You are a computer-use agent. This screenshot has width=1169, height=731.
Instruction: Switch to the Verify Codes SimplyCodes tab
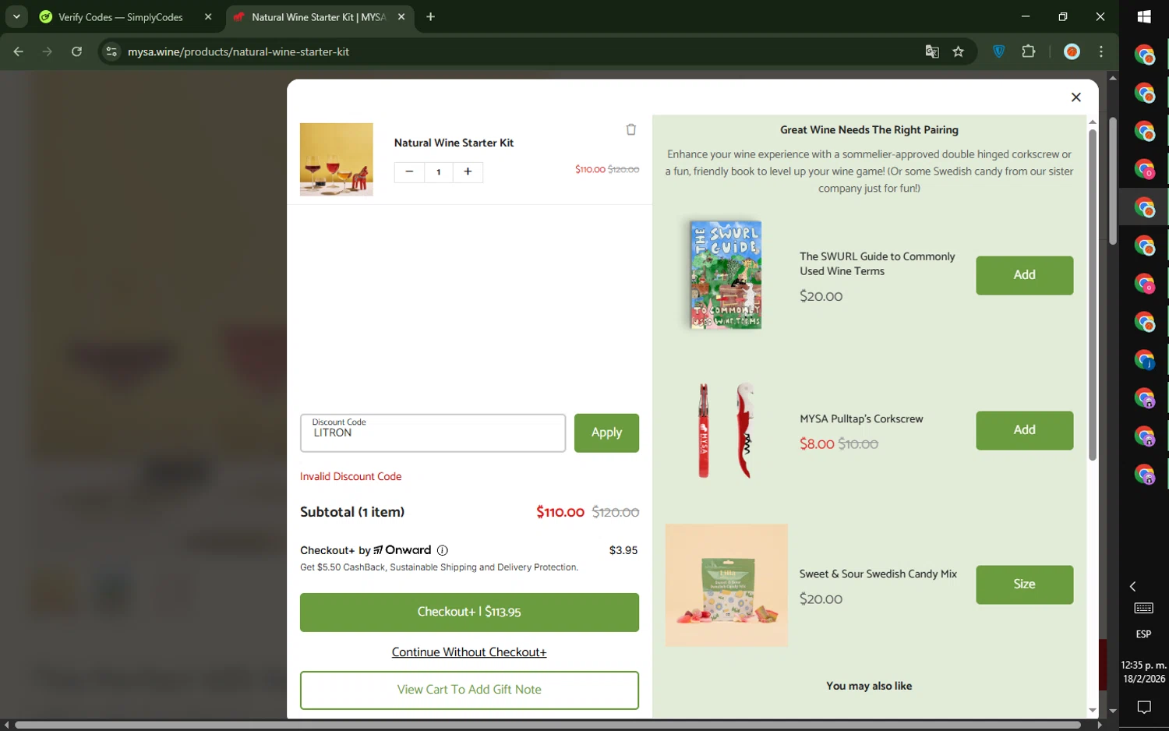pyautogui.click(x=120, y=17)
